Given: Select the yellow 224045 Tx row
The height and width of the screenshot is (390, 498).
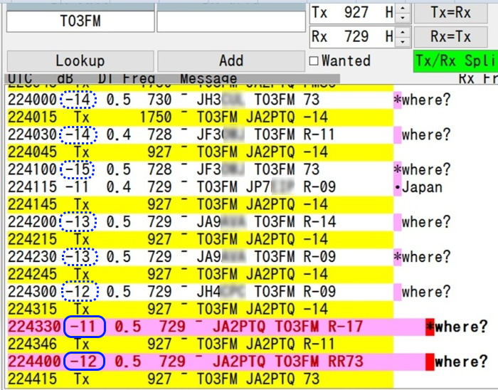Looking at the screenshot, I should (200, 152).
